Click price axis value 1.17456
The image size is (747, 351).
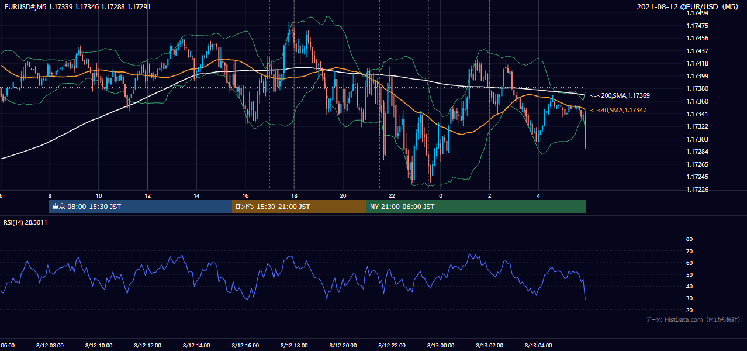(697, 38)
